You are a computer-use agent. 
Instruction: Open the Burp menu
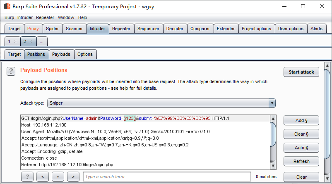pyautogui.click(x=10, y=17)
